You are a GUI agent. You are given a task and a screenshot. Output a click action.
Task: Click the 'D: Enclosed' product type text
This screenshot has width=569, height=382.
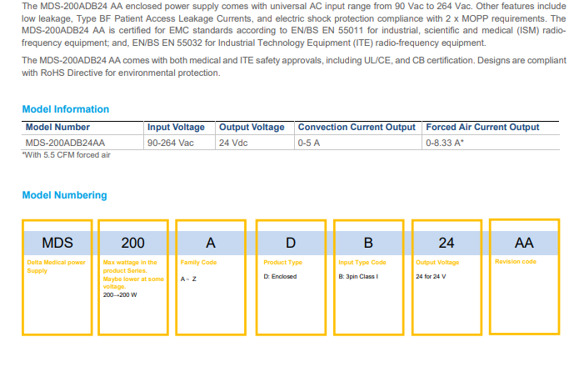pos(279,275)
